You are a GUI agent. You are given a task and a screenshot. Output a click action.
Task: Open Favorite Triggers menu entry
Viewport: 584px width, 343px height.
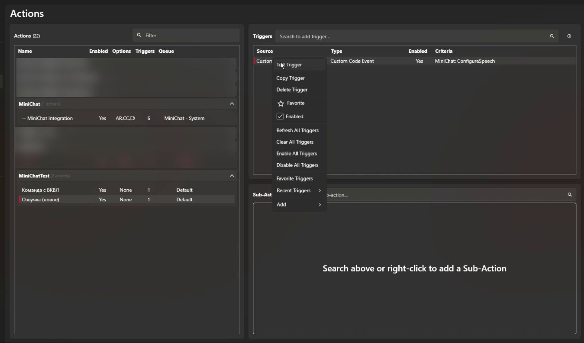coord(295,179)
